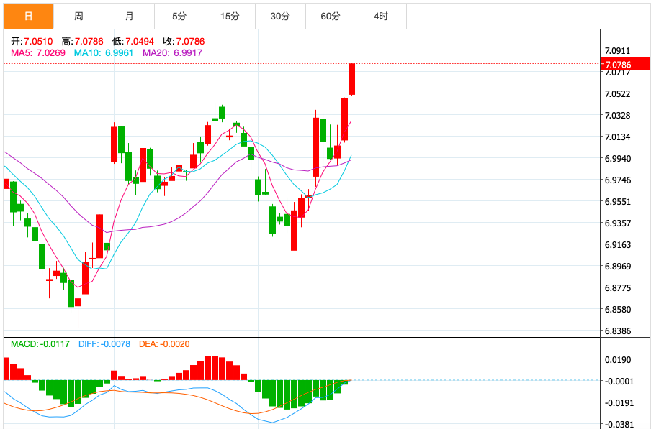This screenshot has width=651, height=429.
Task: Click the low price 低:7.0494 text
Action: pos(133,42)
